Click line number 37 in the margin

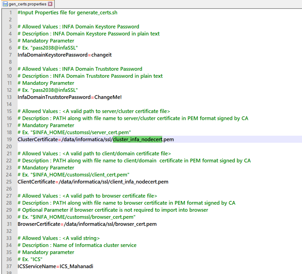coord(9,266)
